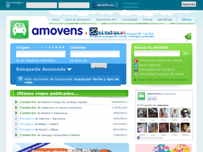203x152 pixels.
Task: Submit entity search with double arrow icon
Action: [185, 53]
